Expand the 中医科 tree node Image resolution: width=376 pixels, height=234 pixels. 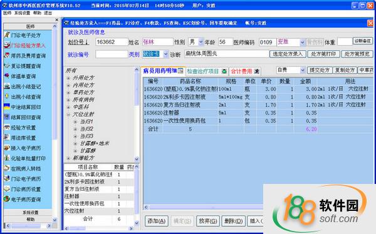pos(68,107)
